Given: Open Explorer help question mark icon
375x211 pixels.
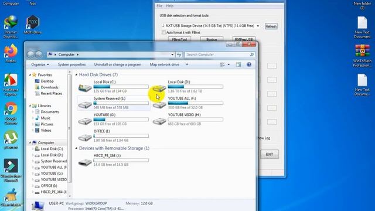Looking at the screenshot, I should tap(248, 64).
